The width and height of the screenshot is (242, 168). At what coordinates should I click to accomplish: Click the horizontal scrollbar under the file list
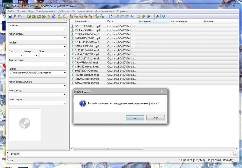pos(108,149)
